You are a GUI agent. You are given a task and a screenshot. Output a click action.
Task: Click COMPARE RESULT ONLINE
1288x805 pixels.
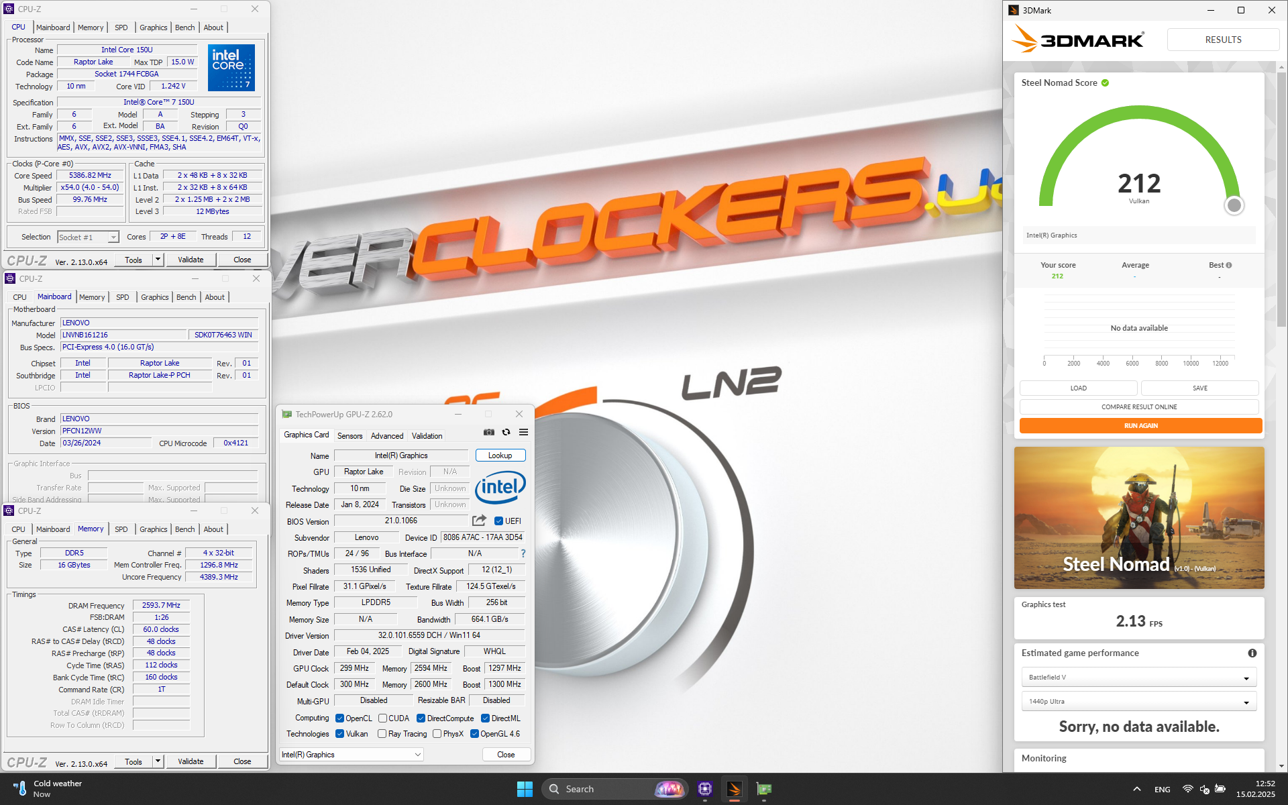1139,407
